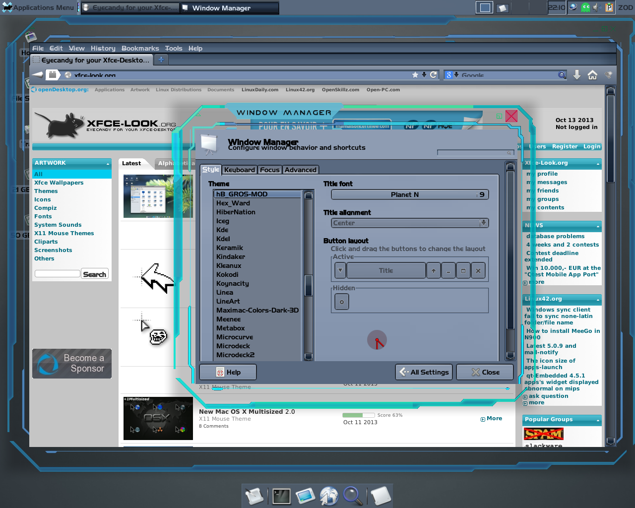Open the Advanced tab in Window Manager

[x=301, y=170]
